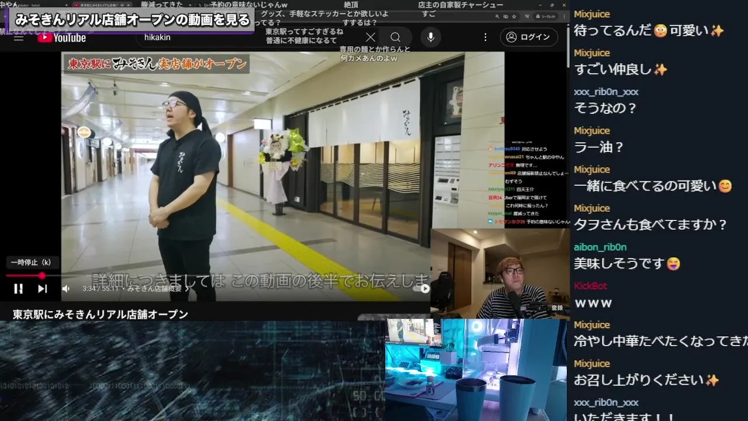This screenshot has height=421, width=748.
Task: Click video title 東京駅にみそきんリアル店舗オープン
Action: point(101,315)
